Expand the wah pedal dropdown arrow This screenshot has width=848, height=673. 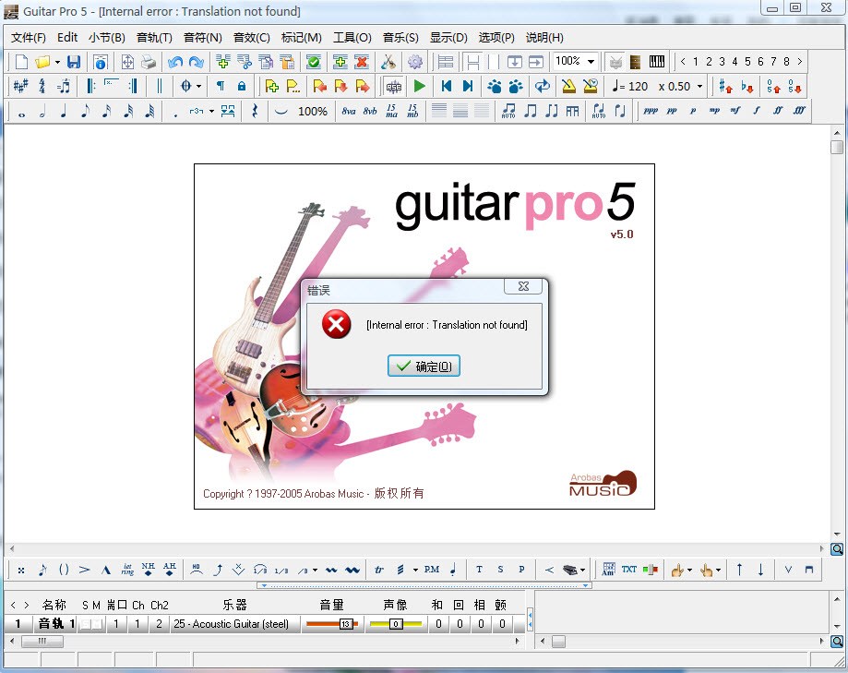582,570
